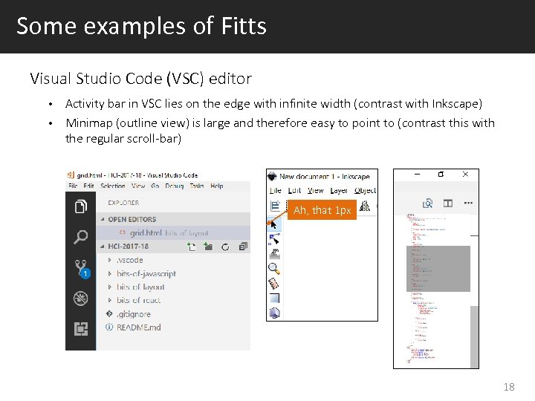Click Collapse All icon in HCI-2017-18 header

(x=243, y=247)
